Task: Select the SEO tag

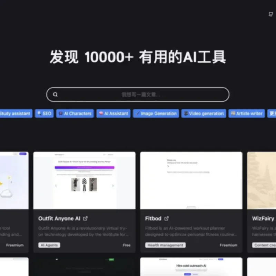Action: 45,114
